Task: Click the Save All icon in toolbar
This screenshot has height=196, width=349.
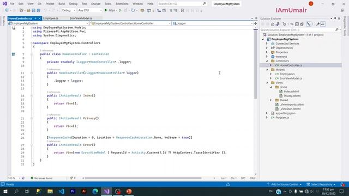Action: (x=39, y=10)
